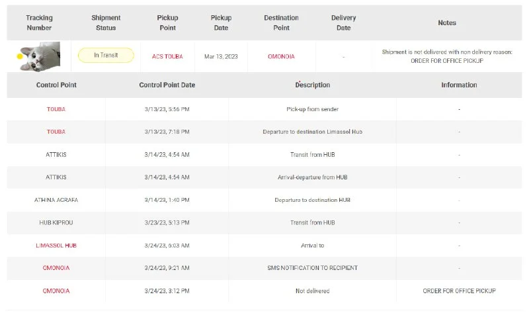529x315 pixels.
Task: Open the ACS TOUBA pickup point link
Action: (168, 57)
